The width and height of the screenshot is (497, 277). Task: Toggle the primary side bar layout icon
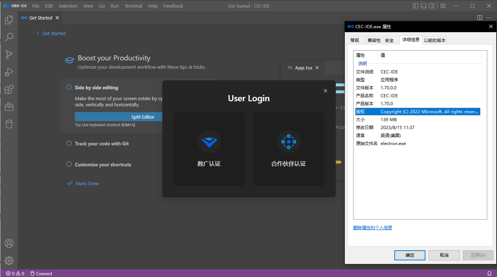(416, 6)
